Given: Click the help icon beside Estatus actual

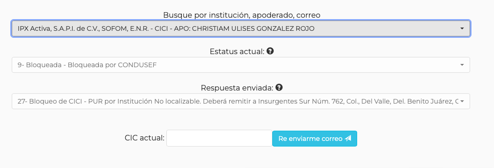Looking at the screenshot, I should coord(270,51).
